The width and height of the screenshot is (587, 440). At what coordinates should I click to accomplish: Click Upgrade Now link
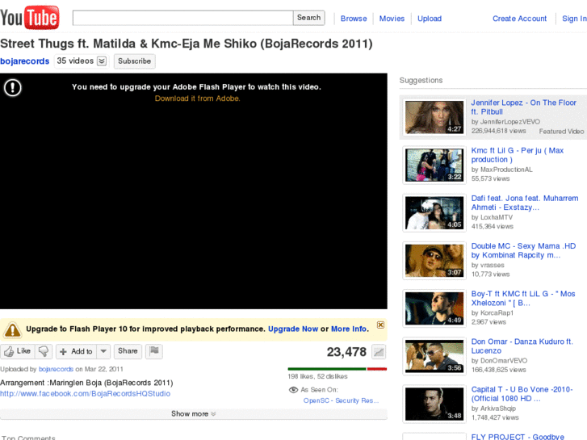coord(293,329)
